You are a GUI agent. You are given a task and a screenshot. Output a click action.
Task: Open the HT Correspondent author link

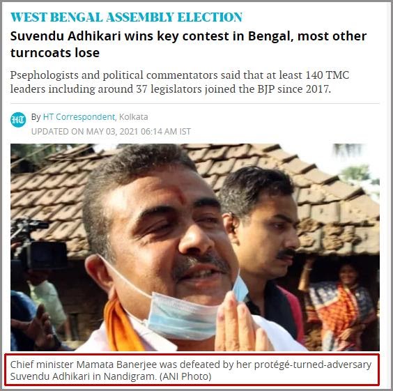79,117
